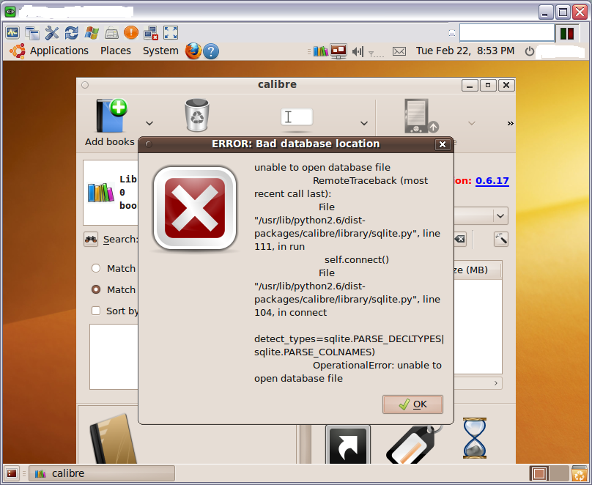Expand the calibre toolbar overflow chevron
Image resolution: width=592 pixels, height=485 pixels.
pyautogui.click(x=510, y=123)
